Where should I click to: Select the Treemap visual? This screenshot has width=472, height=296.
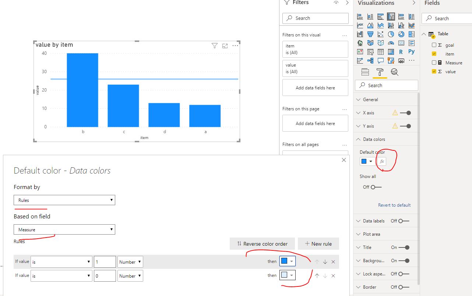412,34
